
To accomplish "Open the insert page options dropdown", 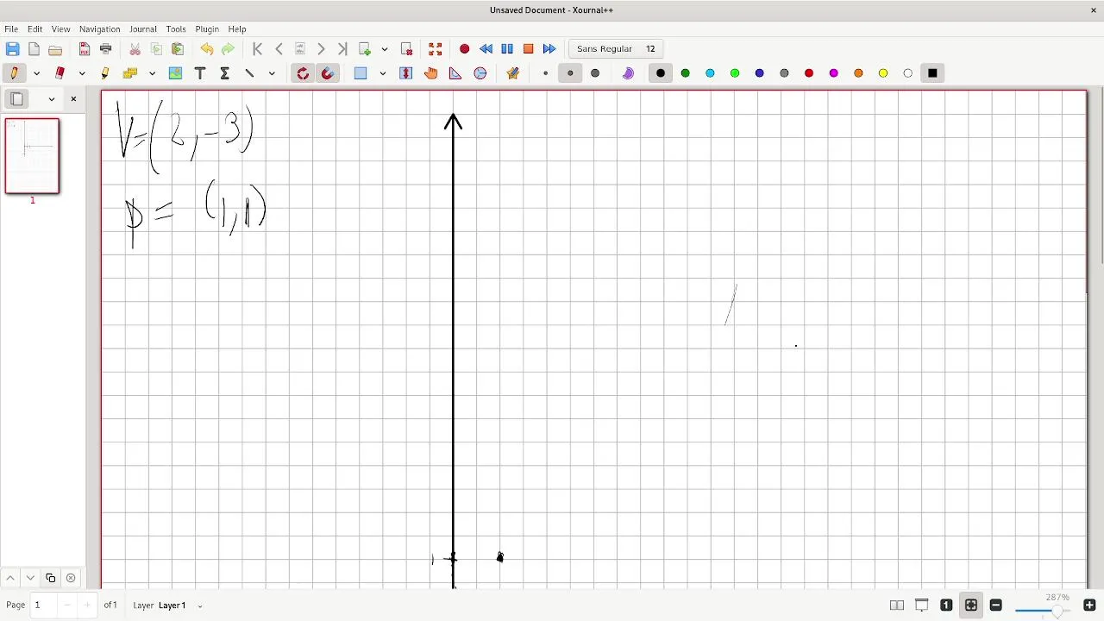I will point(385,49).
